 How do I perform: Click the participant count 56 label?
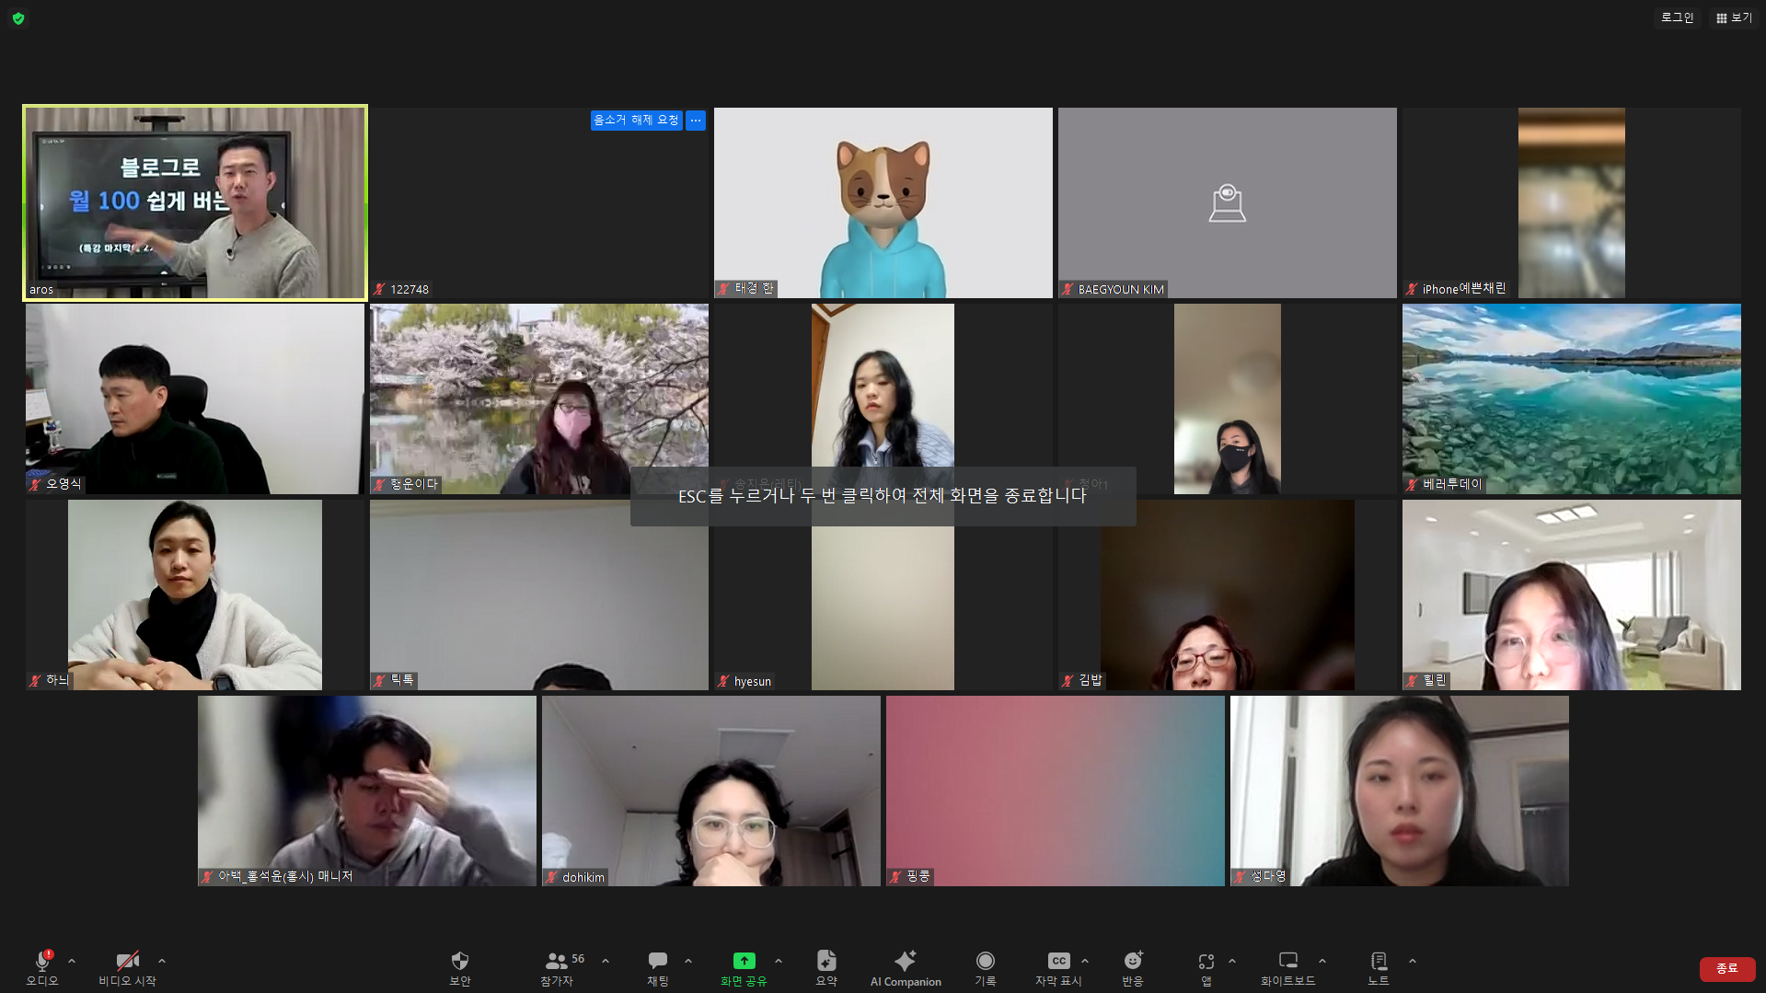(x=578, y=958)
